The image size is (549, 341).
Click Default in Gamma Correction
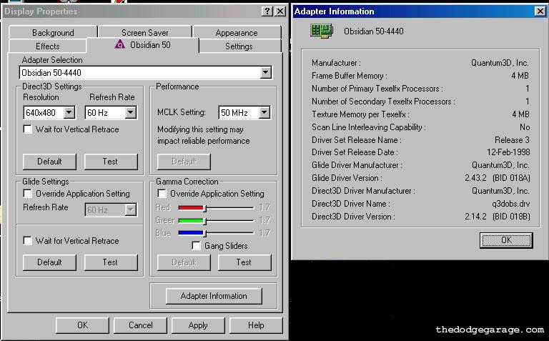tap(184, 262)
